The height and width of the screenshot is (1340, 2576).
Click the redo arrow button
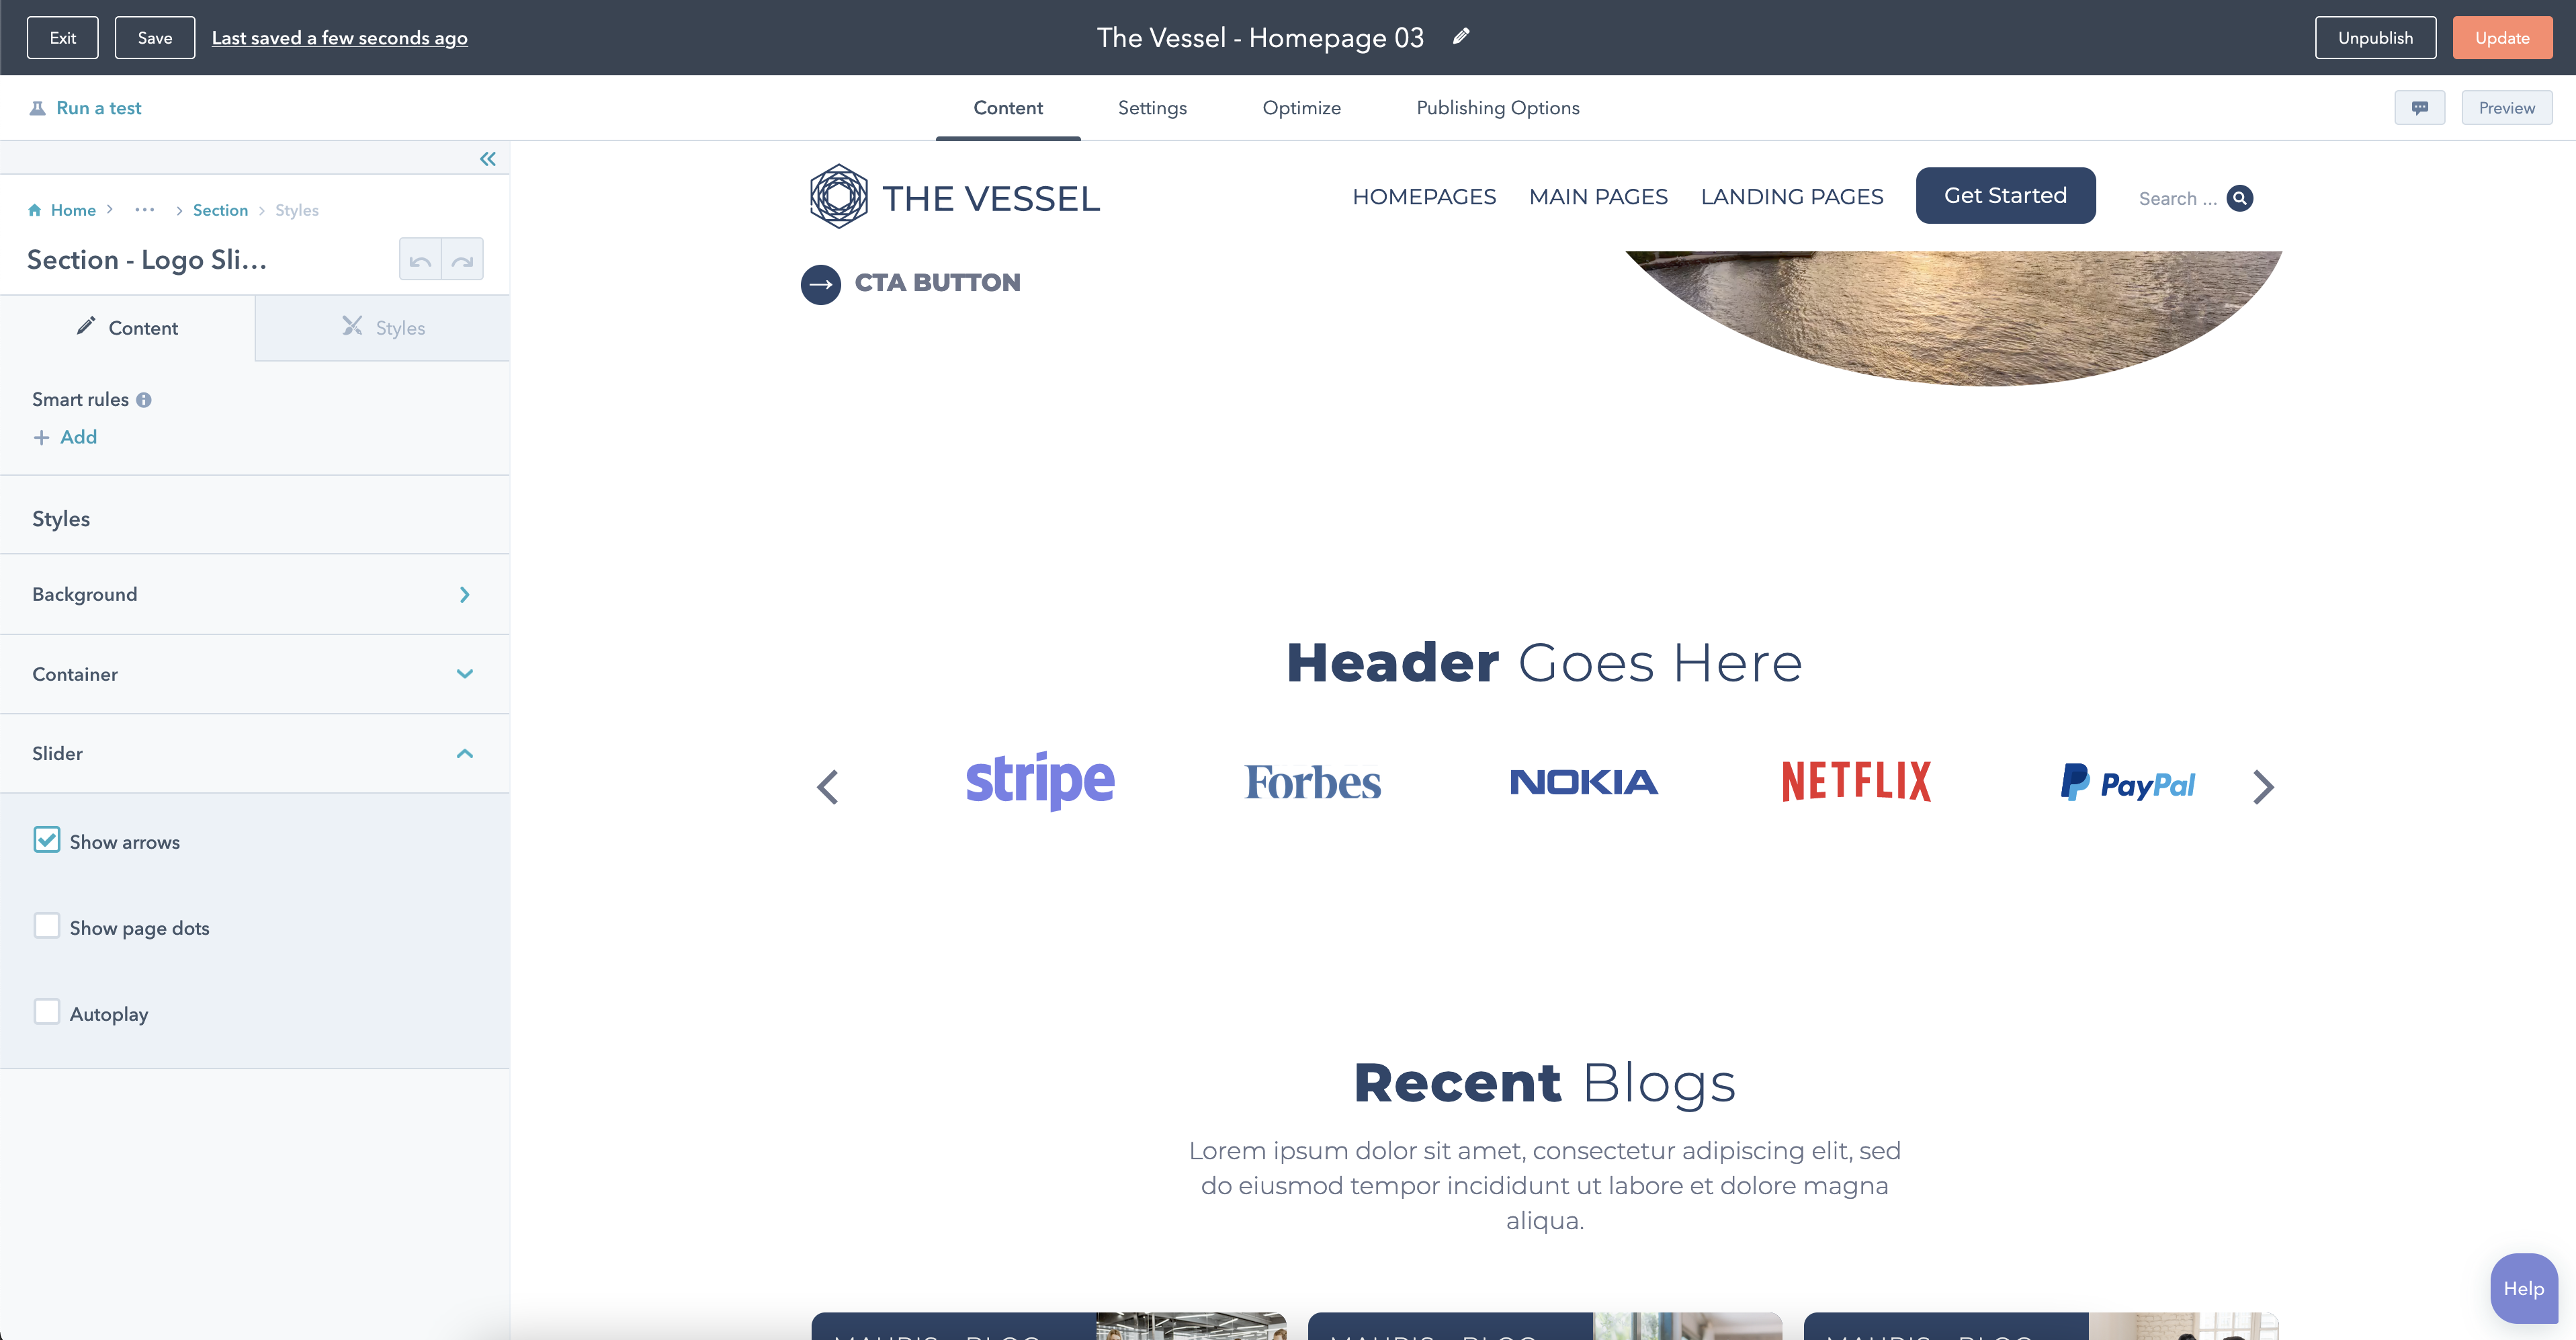[462, 260]
